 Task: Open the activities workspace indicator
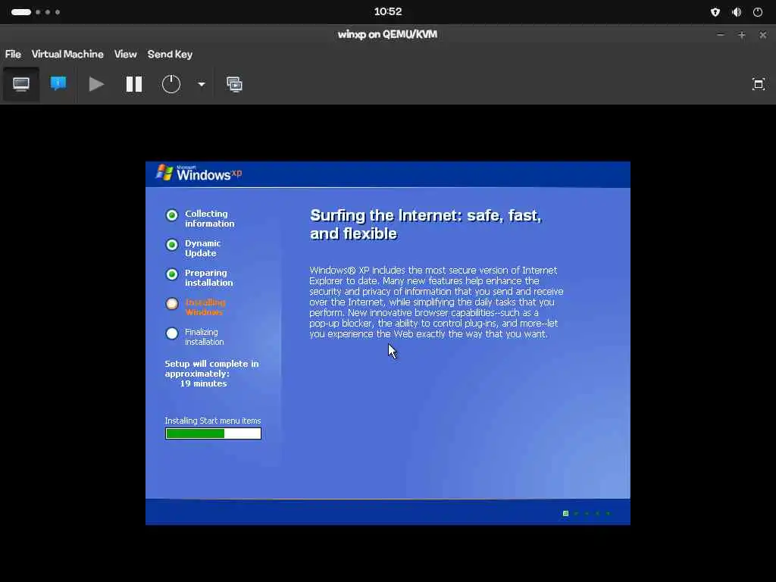tap(36, 12)
